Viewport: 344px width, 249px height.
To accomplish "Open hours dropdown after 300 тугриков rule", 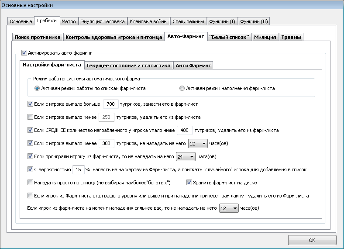I will [198, 144].
